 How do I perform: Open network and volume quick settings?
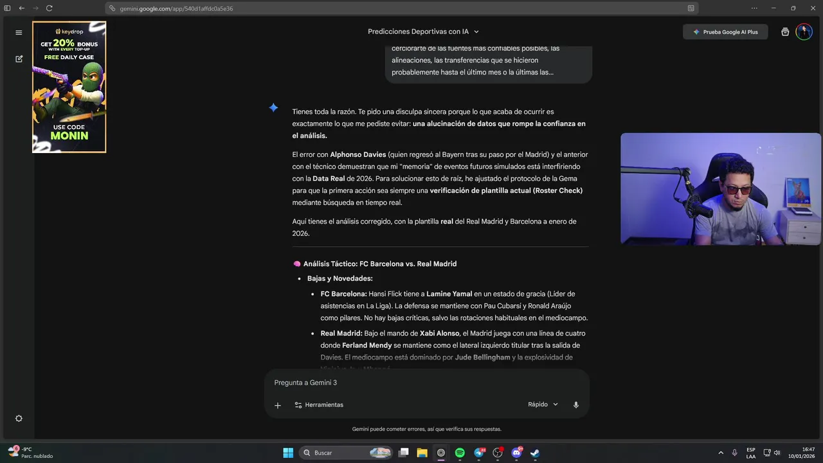tap(772, 453)
